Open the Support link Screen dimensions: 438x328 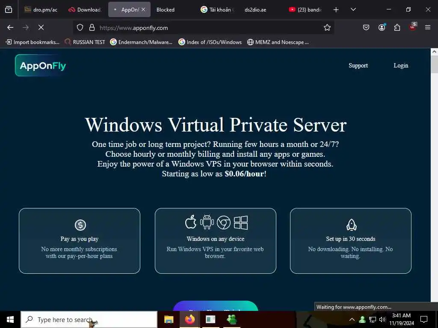tap(358, 65)
